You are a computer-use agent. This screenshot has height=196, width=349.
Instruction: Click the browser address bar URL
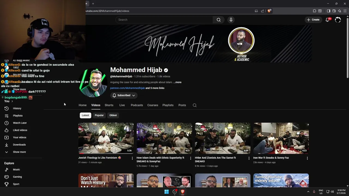tap(107, 11)
